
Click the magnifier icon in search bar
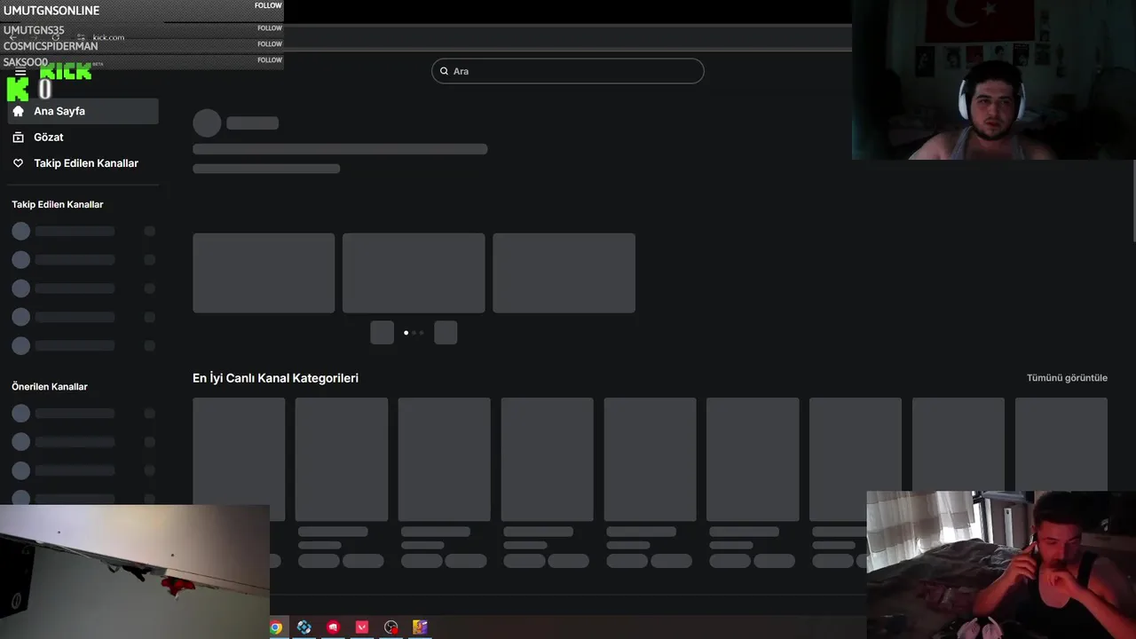tap(445, 71)
